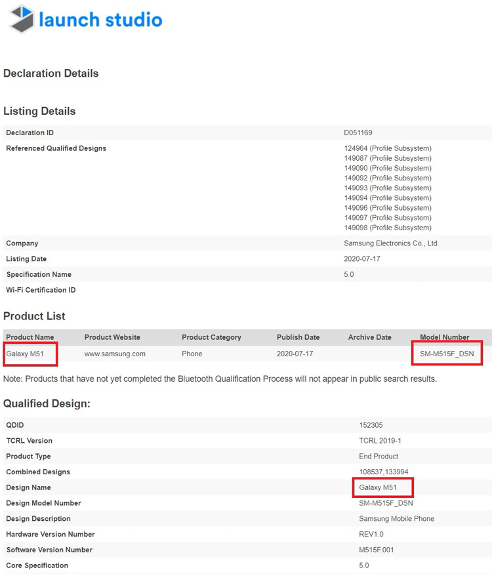
Task: Click Software Version Number M515F.001
Action: (x=378, y=550)
